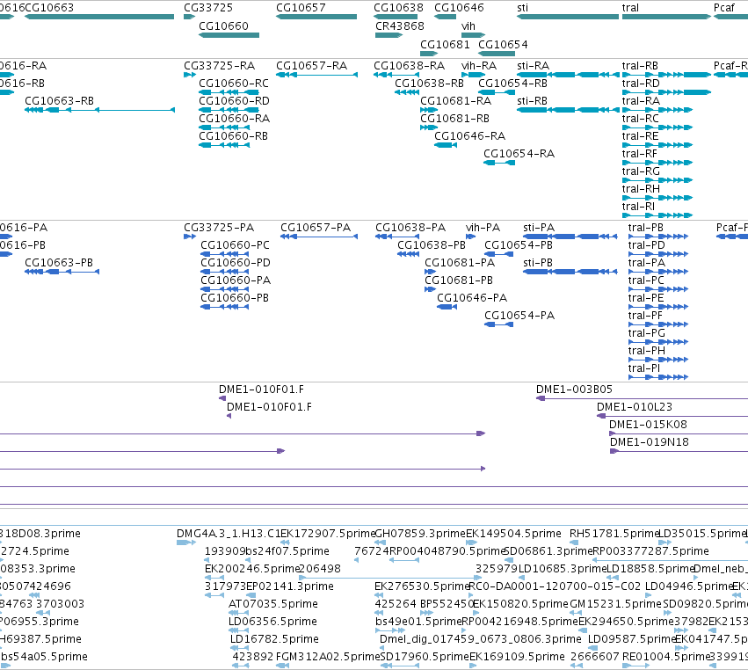This screenshot has height=670, width=748.
Task: Select transcript sti-RA
Action: coord(568,75)
